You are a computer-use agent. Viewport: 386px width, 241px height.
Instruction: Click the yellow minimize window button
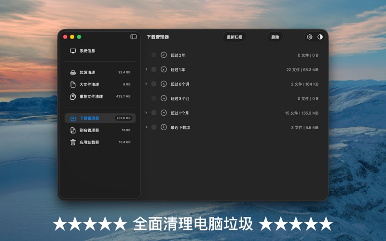(x=72, y=37)
